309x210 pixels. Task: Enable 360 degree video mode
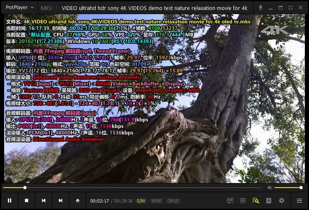[230, 200]
